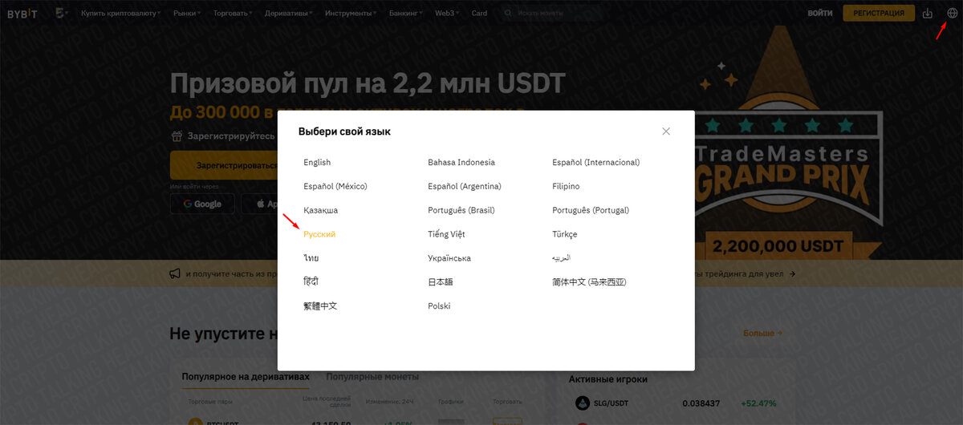Switch to Популярные монеты tab
Image resolution: width=963 pixels, height=425 pixels.
pyautogui.click(x=372, y=377)
